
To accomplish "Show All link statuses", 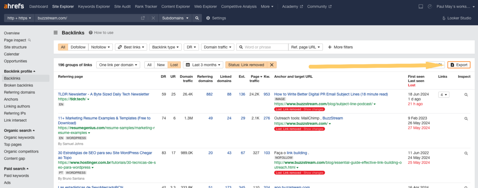I will pyautogui.click(x=149, y=65).
